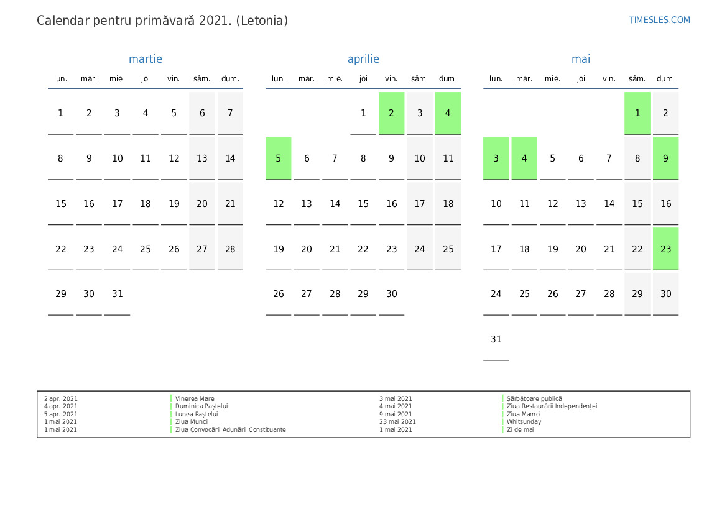Click the green May 1 date cell
727x514 pixels.
[637, 113]
